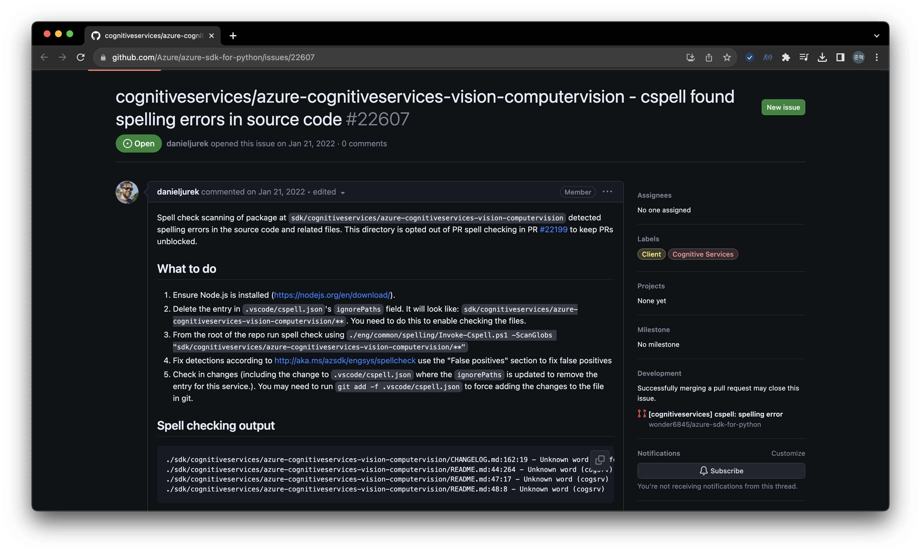Screen dimensions: 921x553
Task: Subscribe to this issue thread
Action: (721, 471)
